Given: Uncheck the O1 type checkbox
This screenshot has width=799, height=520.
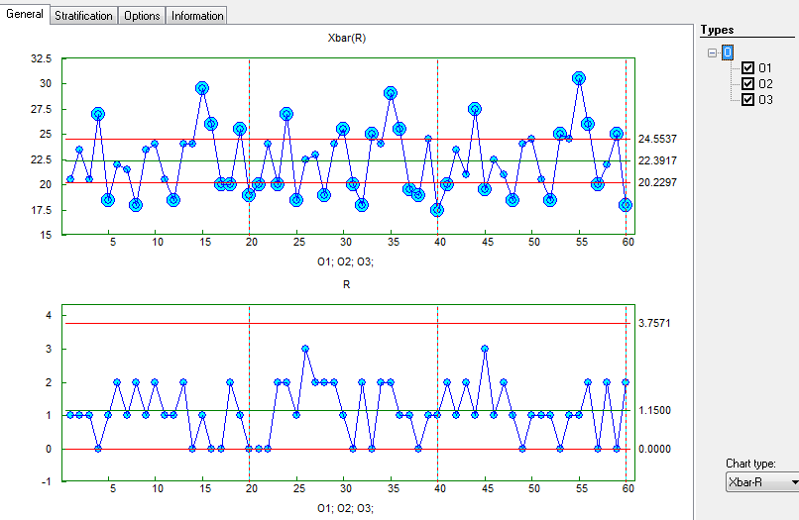Looking at the screenshot, I should pos(748,68).
